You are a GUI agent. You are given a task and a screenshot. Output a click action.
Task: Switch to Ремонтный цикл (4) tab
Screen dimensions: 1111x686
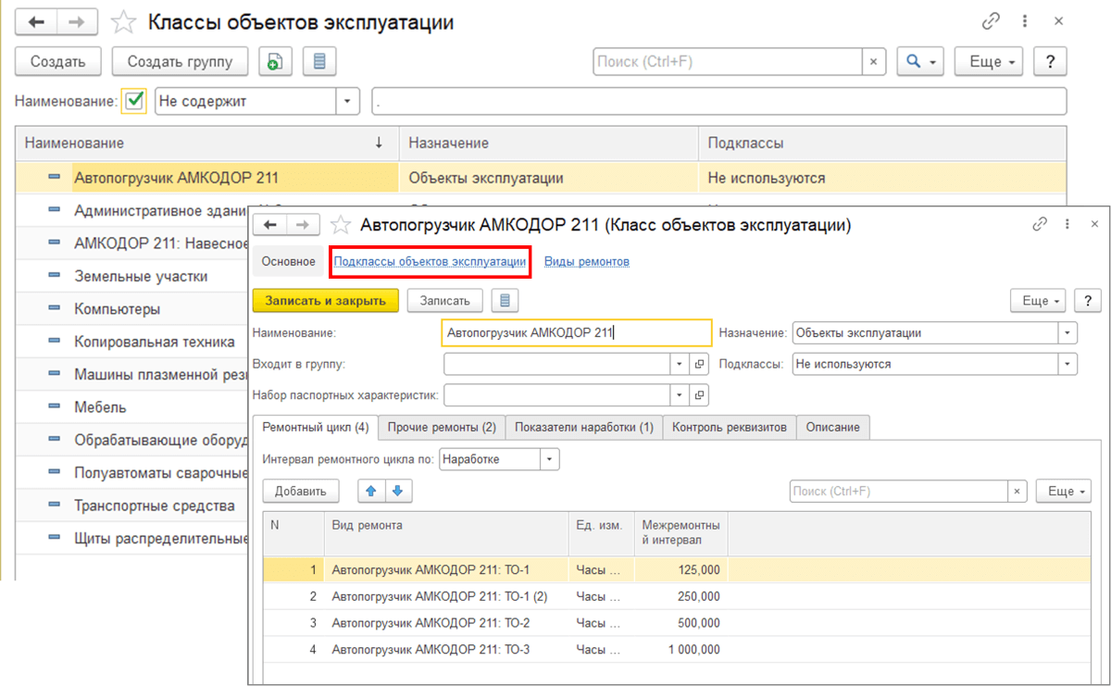point(316,428)
